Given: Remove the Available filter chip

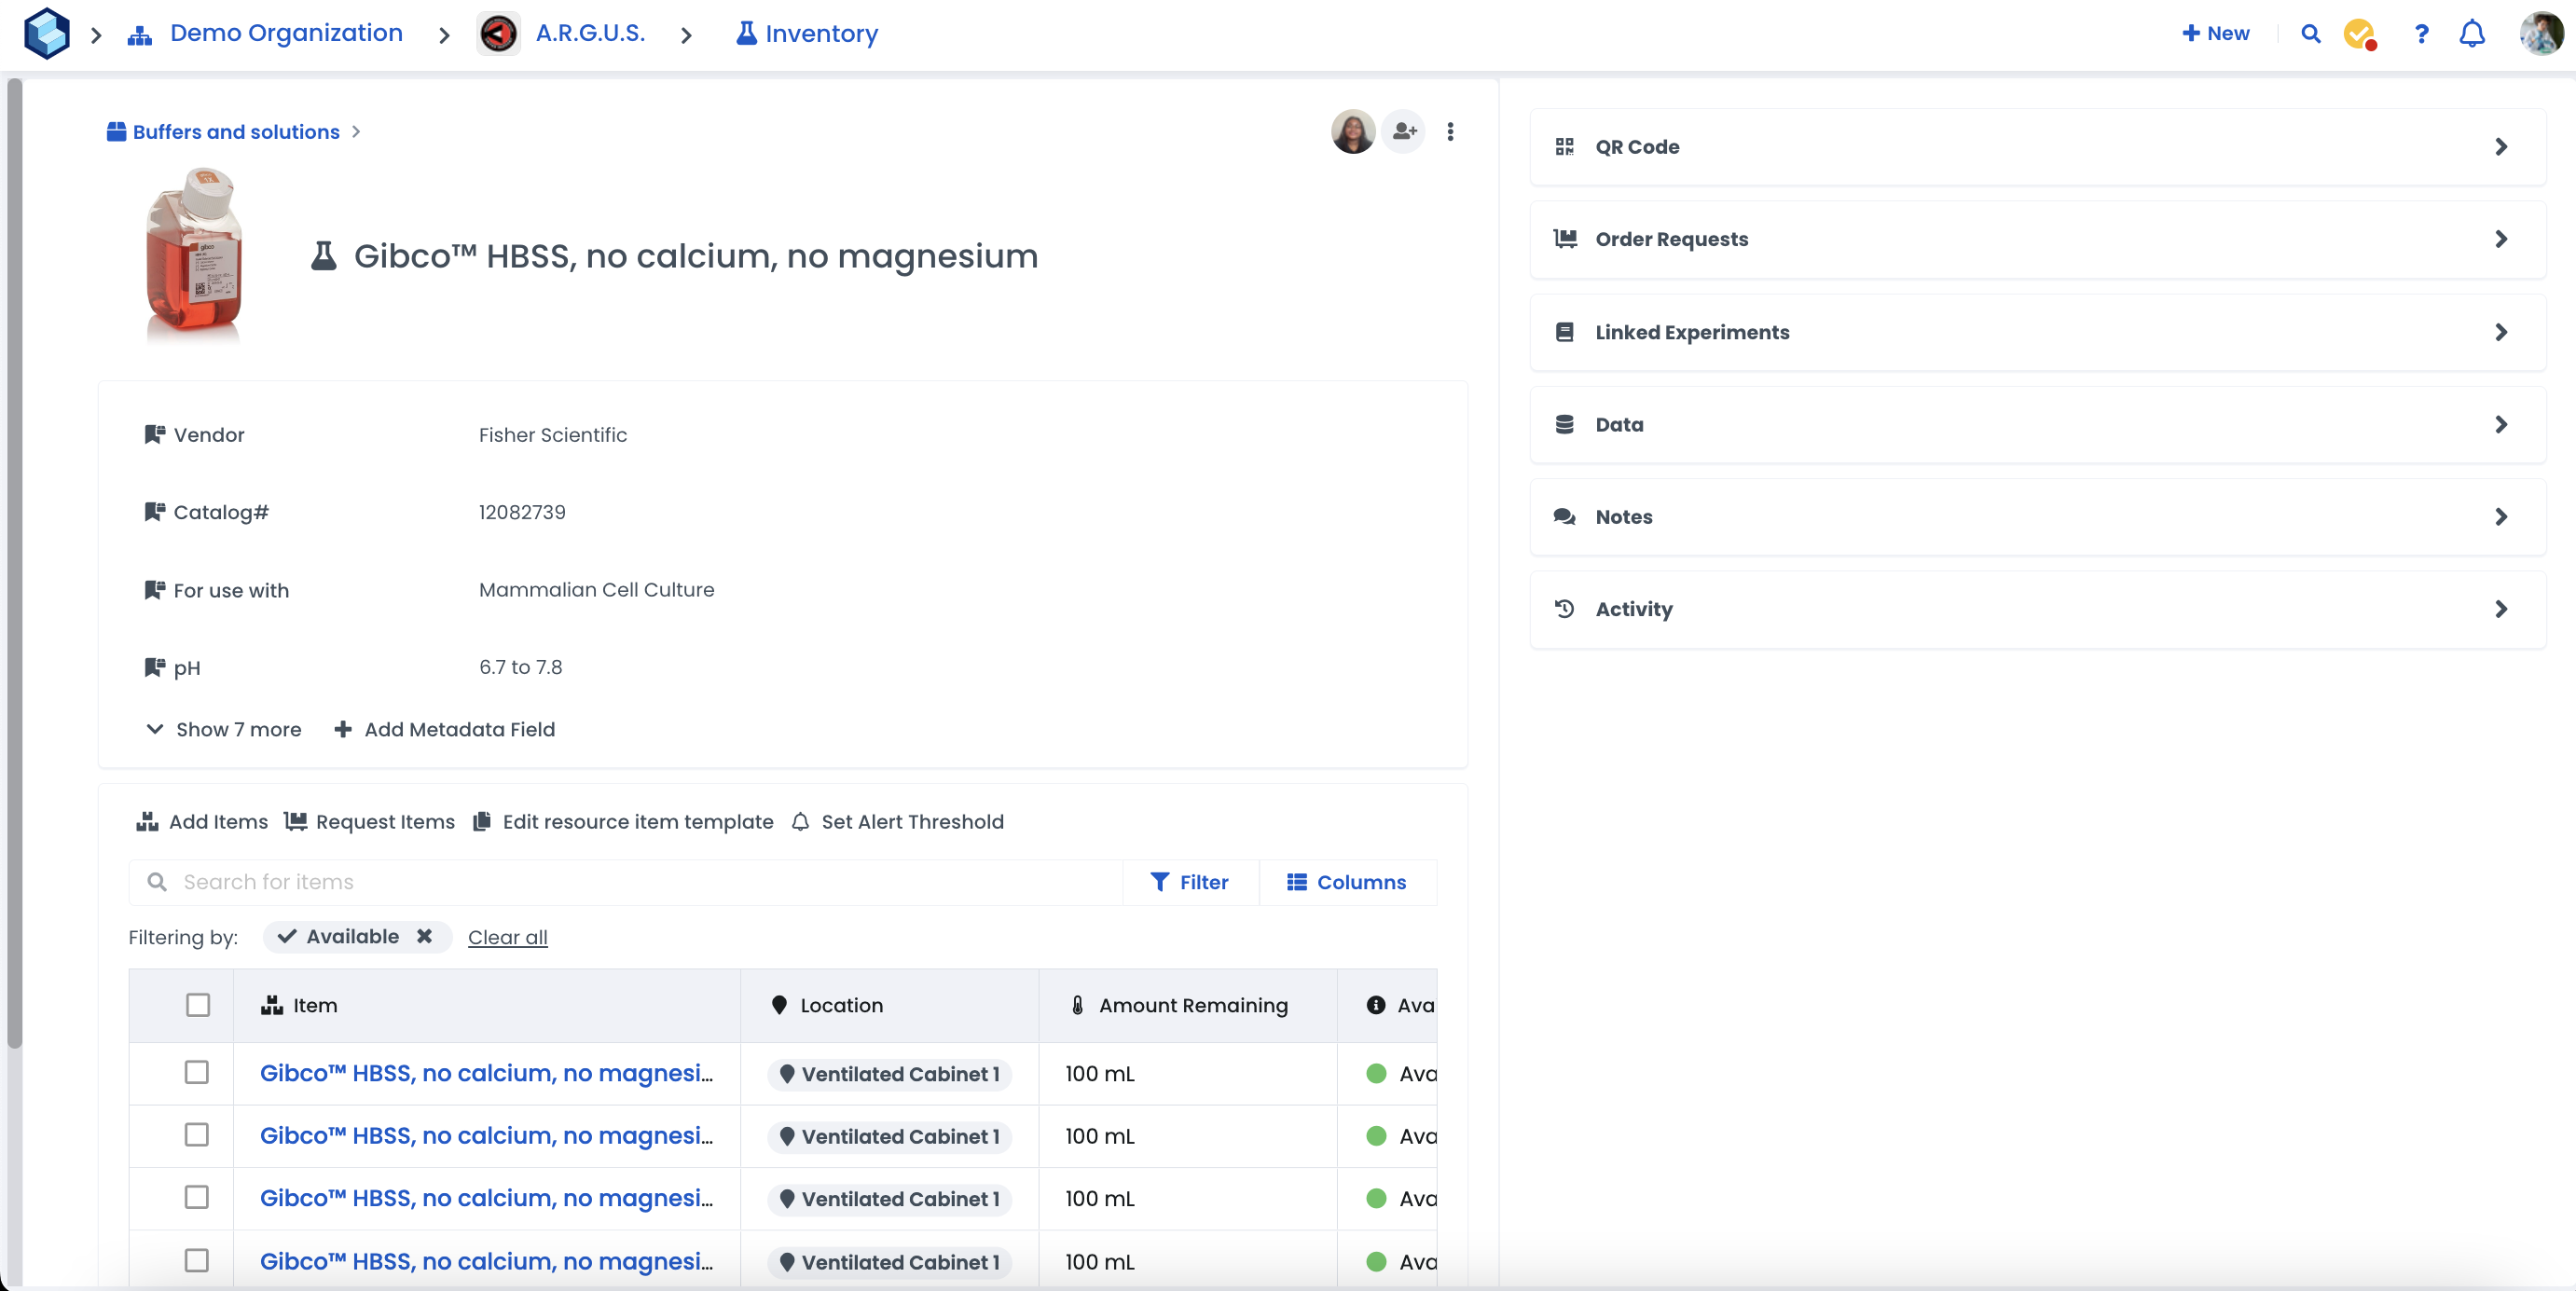Looking at the screenshot, I should [x=425, y=936].
